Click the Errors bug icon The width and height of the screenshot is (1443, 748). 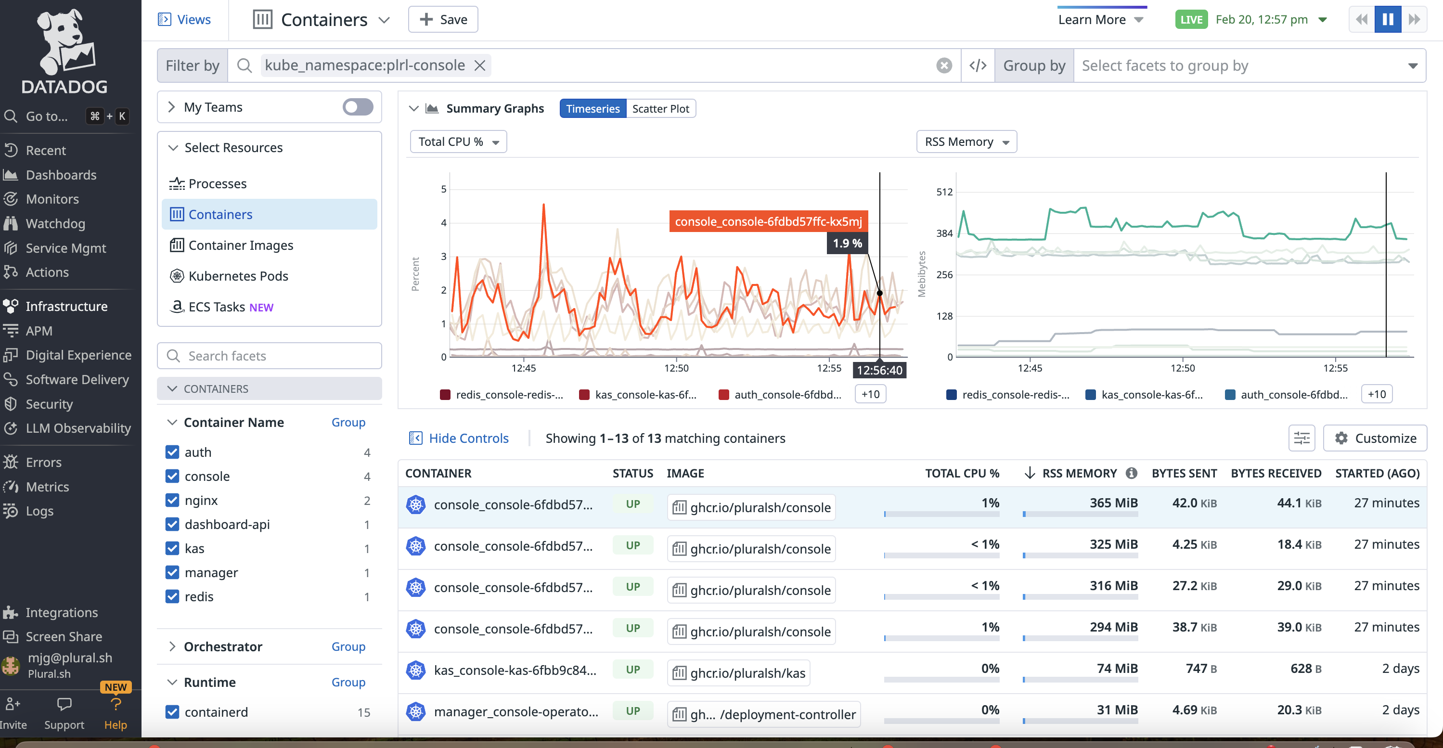pyautogui.click(x=11, y=462)
